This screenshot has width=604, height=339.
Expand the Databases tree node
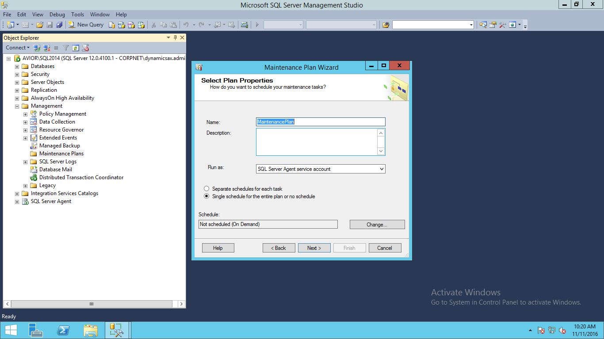[17, 67]
